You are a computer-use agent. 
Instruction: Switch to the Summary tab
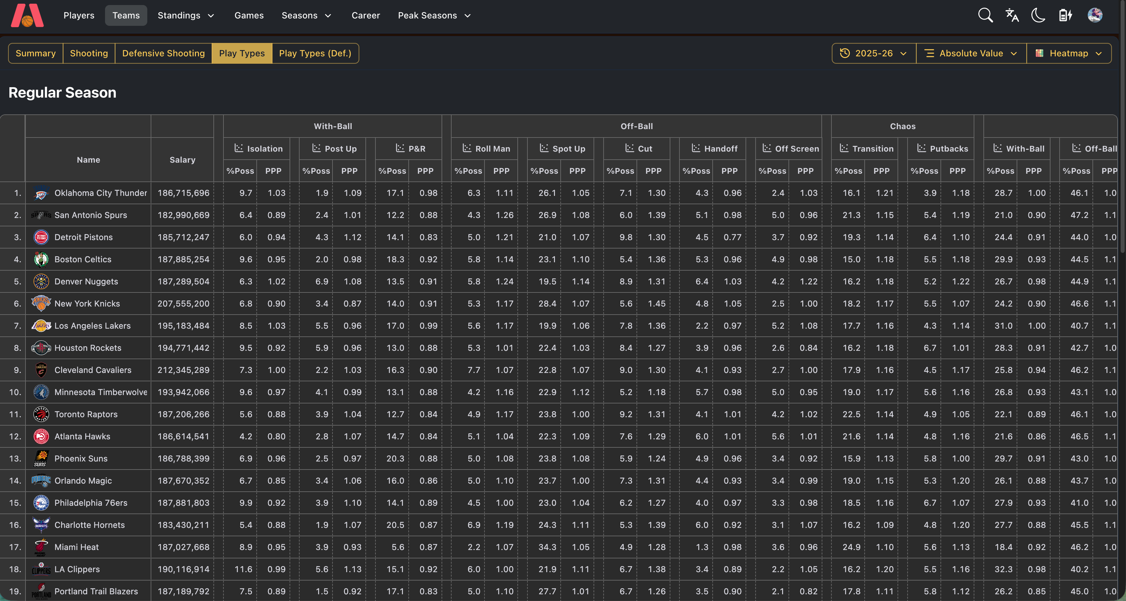point(36,53)
